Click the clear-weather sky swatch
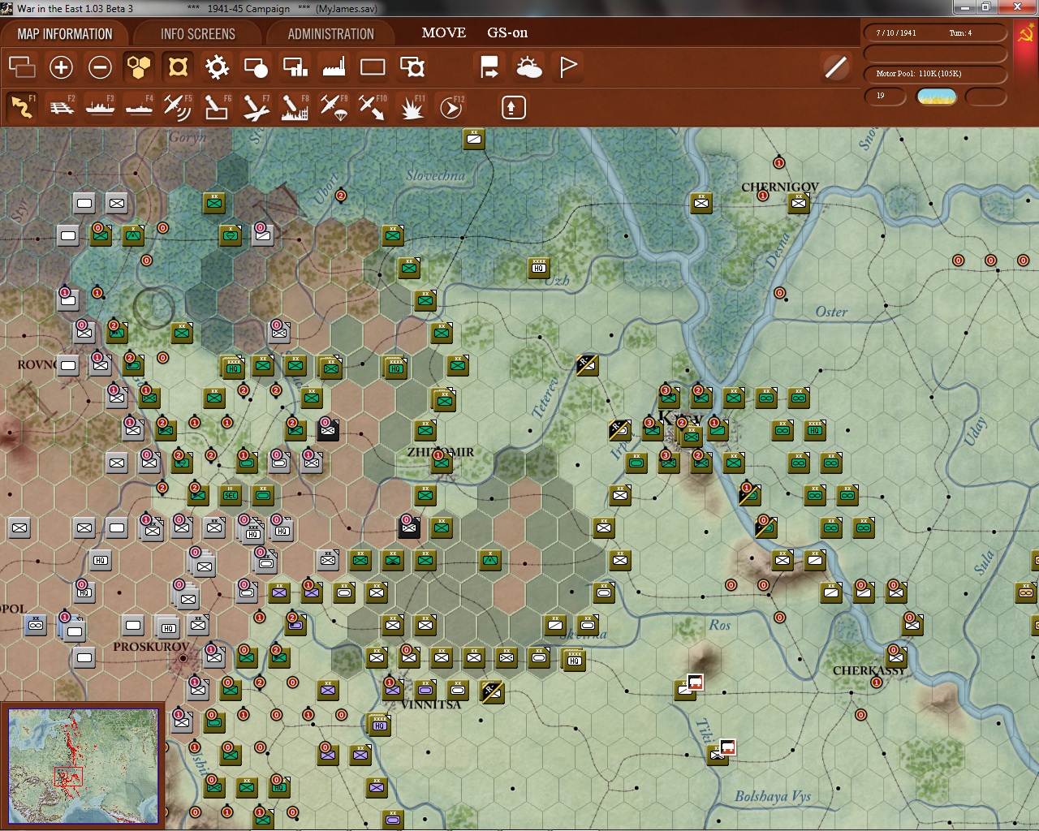The image size is (1039, 831). 937,97
